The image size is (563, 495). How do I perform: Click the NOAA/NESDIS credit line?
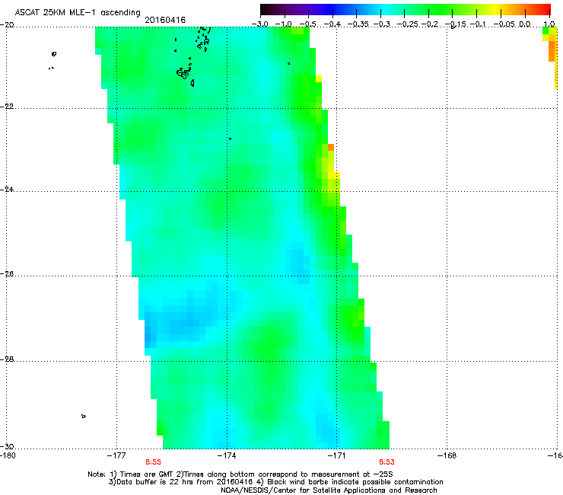[329, 490]
